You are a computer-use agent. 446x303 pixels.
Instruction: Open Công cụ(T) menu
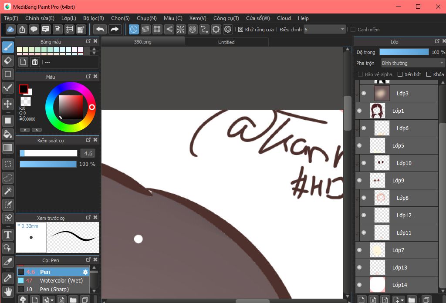(x=226, y=18)
